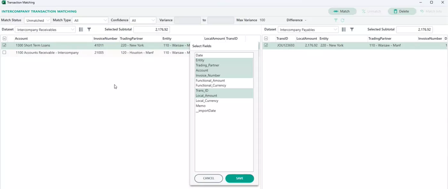
Task: Click the Excel app icon in the title bar
Action: point(4,3)
